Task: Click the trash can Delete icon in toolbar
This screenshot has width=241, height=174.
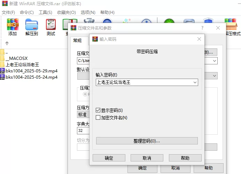Action: pos(89,20)
